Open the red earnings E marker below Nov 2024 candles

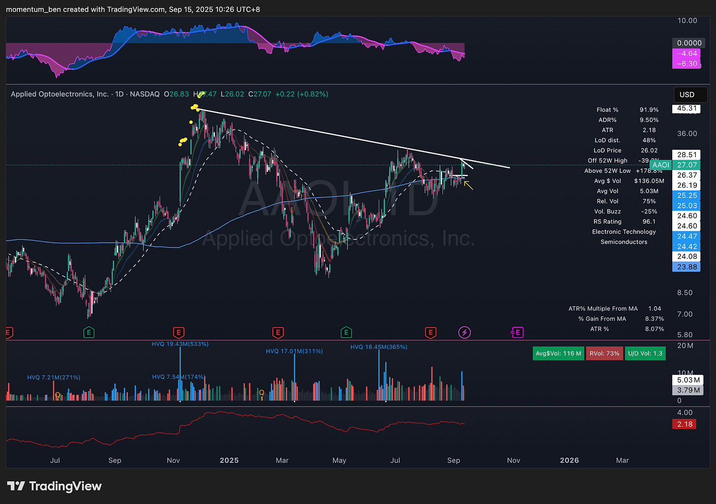(x=179, y=333)
